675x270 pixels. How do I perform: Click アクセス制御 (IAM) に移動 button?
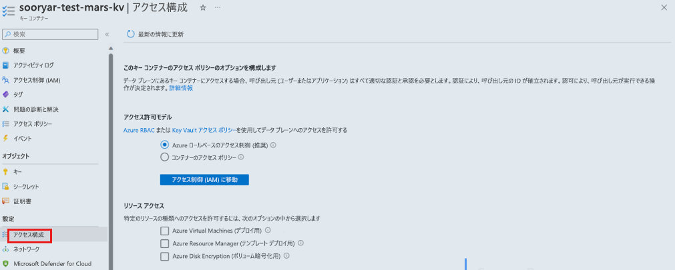click(x=204, y=180)
